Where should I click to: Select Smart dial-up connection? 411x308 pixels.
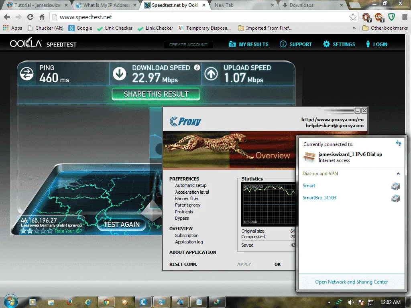pyautogui.click(x=309, y=186)
